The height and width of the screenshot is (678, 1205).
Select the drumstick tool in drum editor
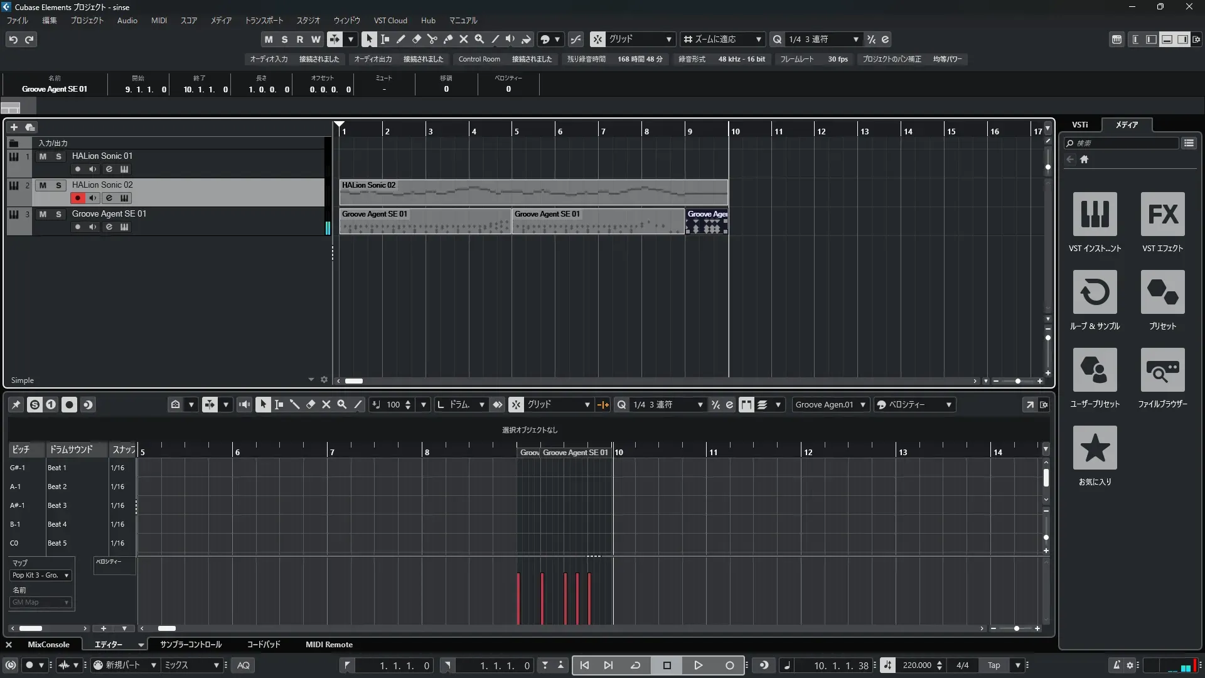294,405
